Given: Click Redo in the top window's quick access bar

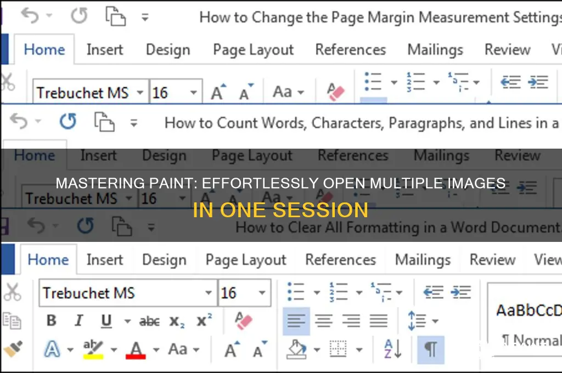Looking at the screenshot, I should tap(79, 16).
